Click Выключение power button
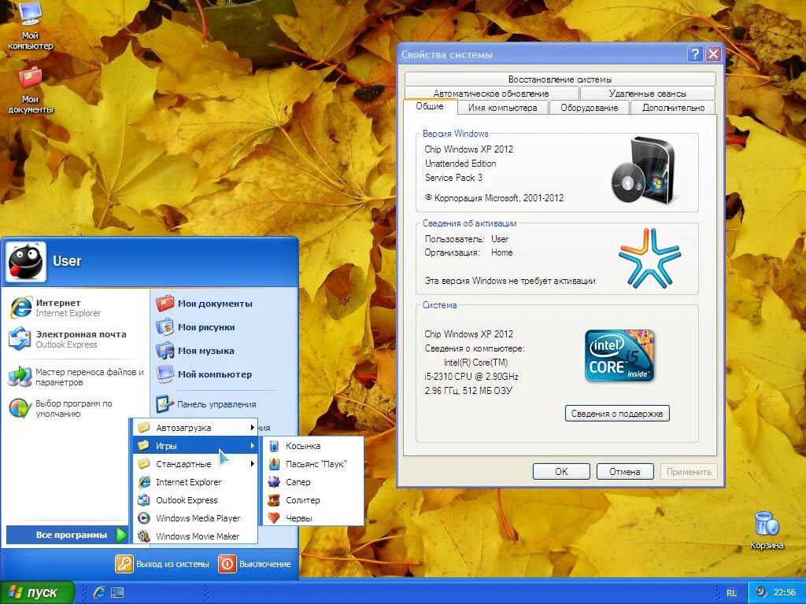The image size is (806, 604). pos(256,563)
